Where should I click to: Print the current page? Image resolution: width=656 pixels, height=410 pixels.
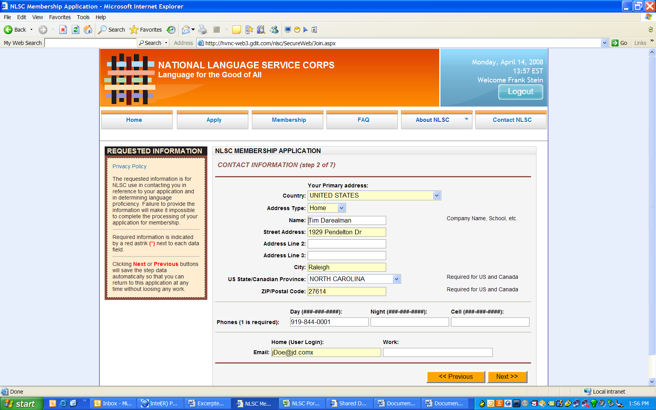[203, 30]
